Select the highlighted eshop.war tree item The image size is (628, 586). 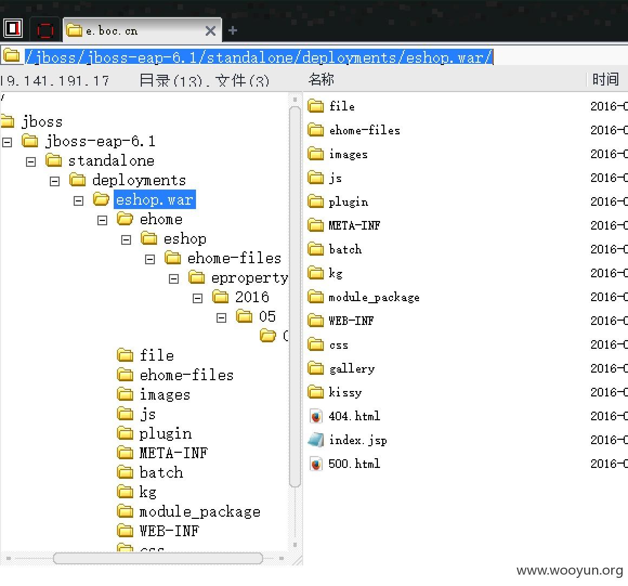(x=155, y=200)
